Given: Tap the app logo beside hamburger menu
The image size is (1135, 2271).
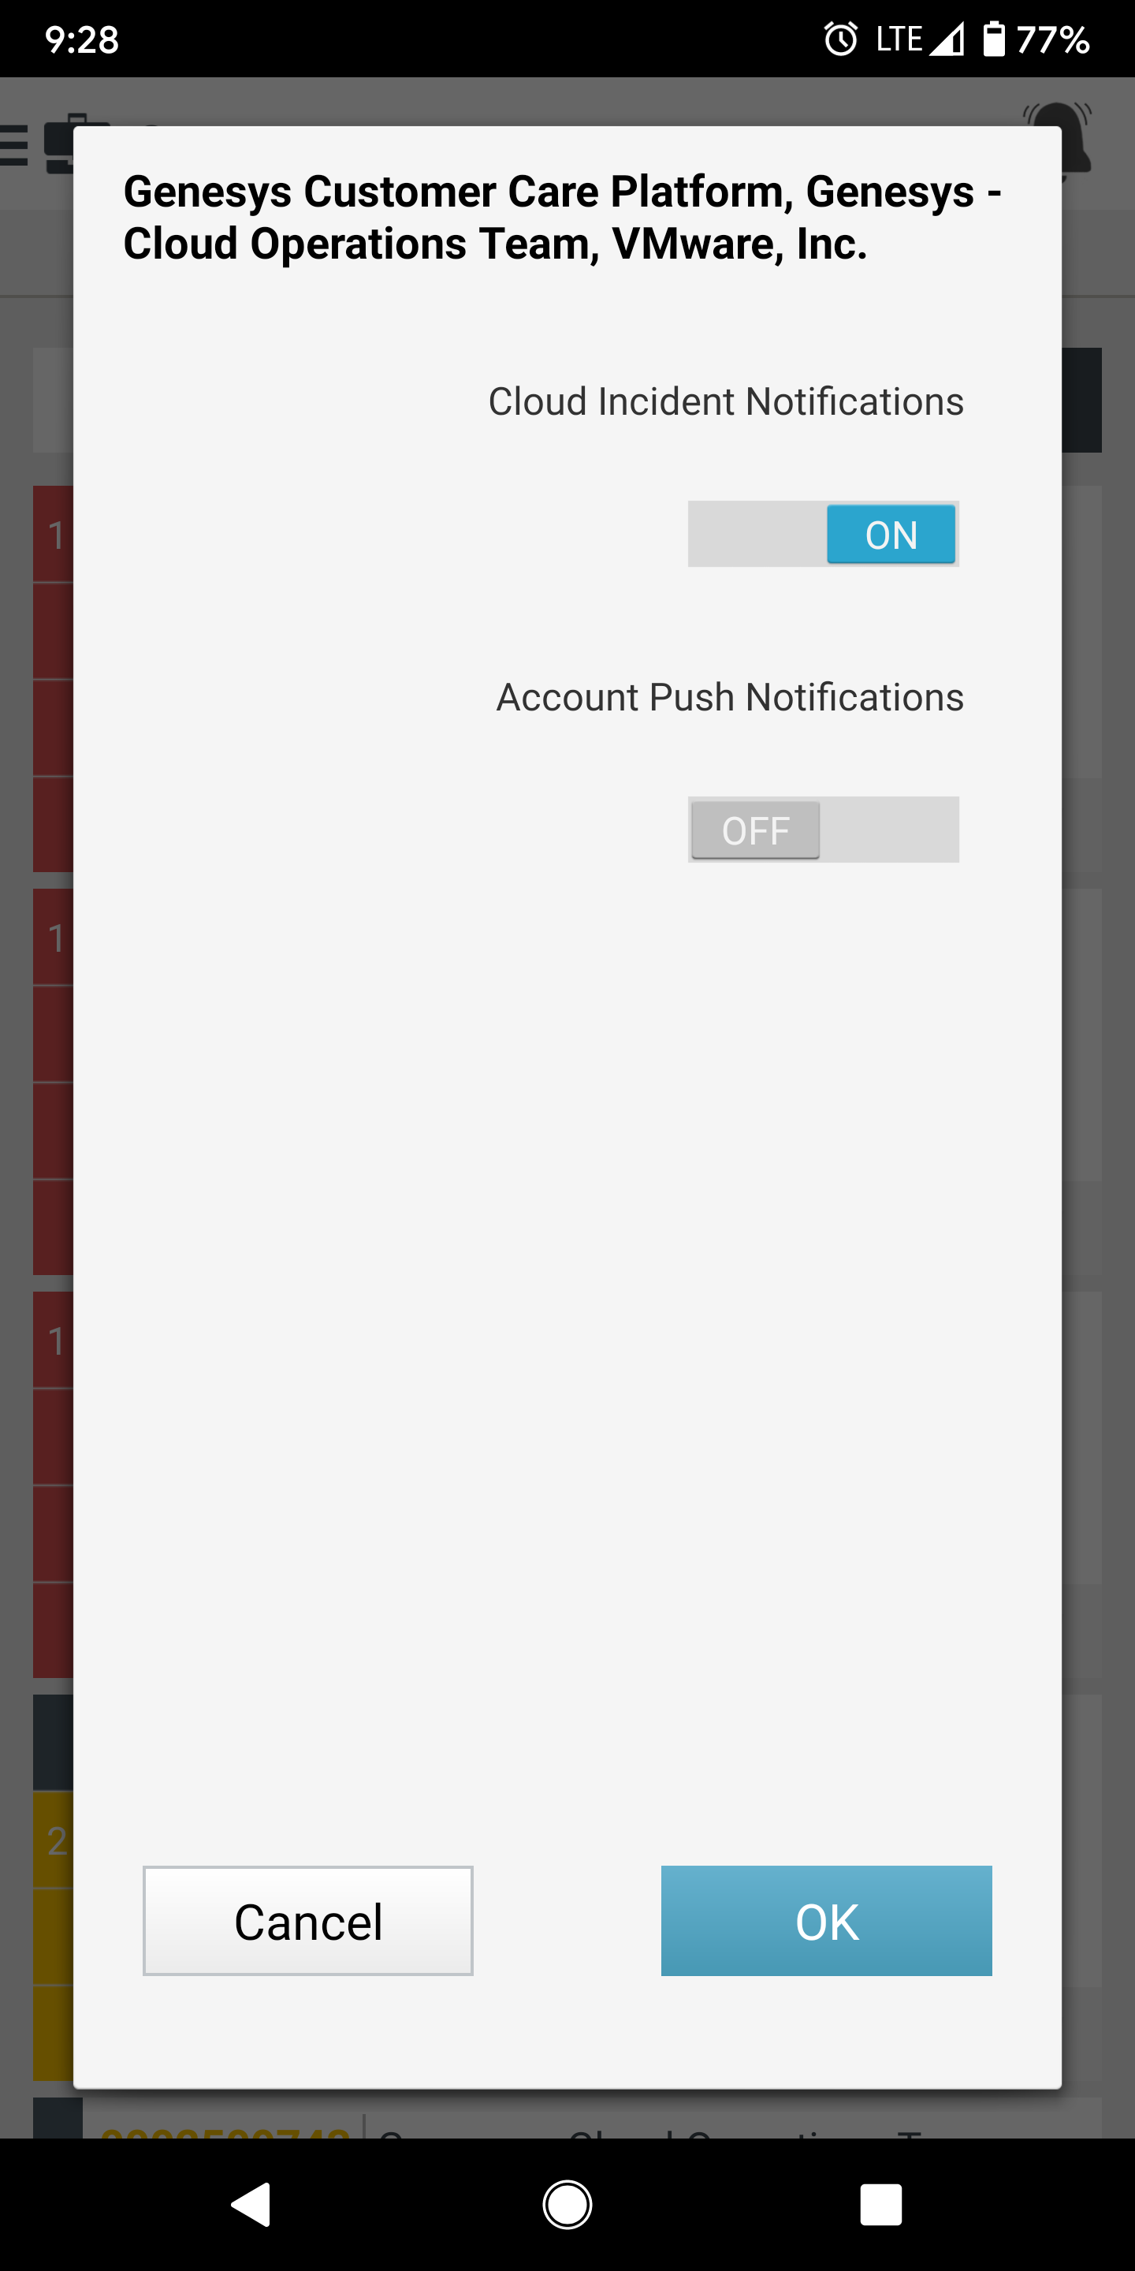Looking at the screenshot, I should pyautogui.click(x=60, y=144).
